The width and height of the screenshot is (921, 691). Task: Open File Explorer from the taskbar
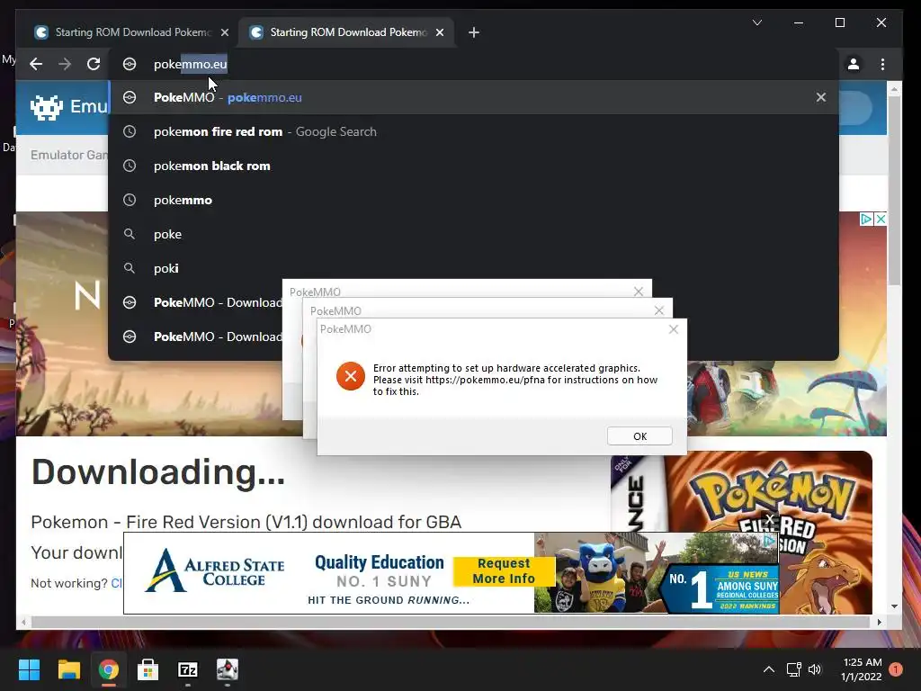click(68, 669)
